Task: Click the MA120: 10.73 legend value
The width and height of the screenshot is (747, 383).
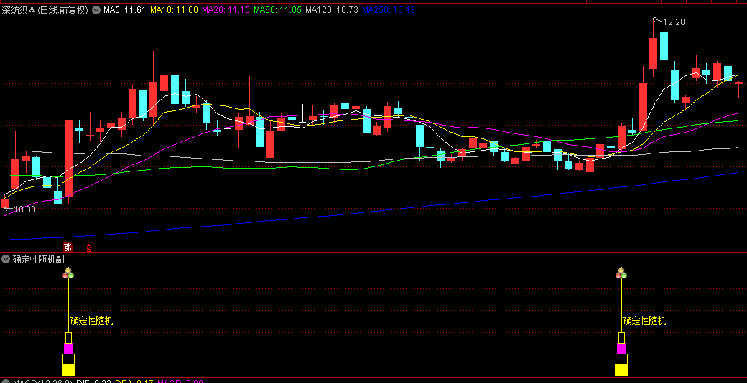Action: click(332, 10)
